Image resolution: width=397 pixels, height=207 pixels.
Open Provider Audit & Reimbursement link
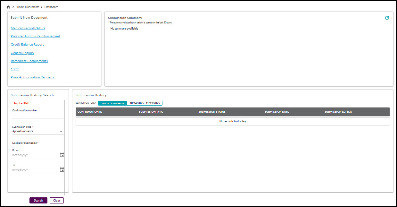pos(35,36)
